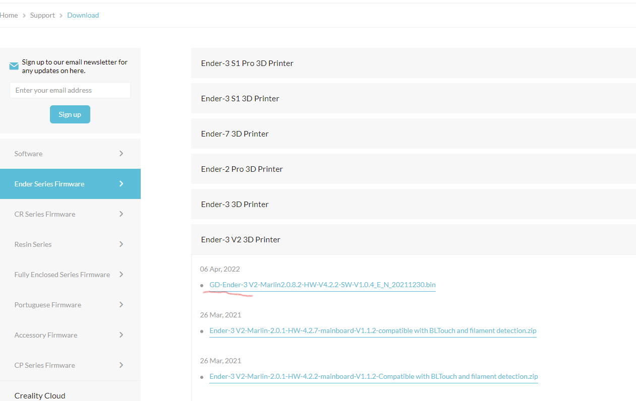Click chevron beside Accessory Firmware
The height and width of the screenshot is (401, 636).
click(121, 335)
